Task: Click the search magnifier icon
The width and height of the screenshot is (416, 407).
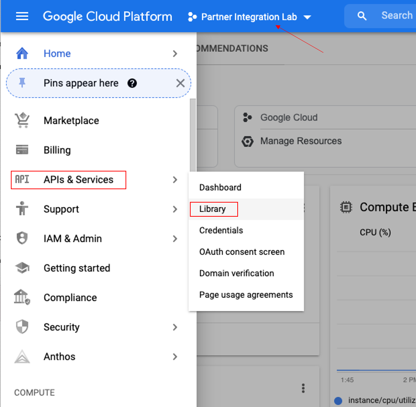Action: (362, 16)
